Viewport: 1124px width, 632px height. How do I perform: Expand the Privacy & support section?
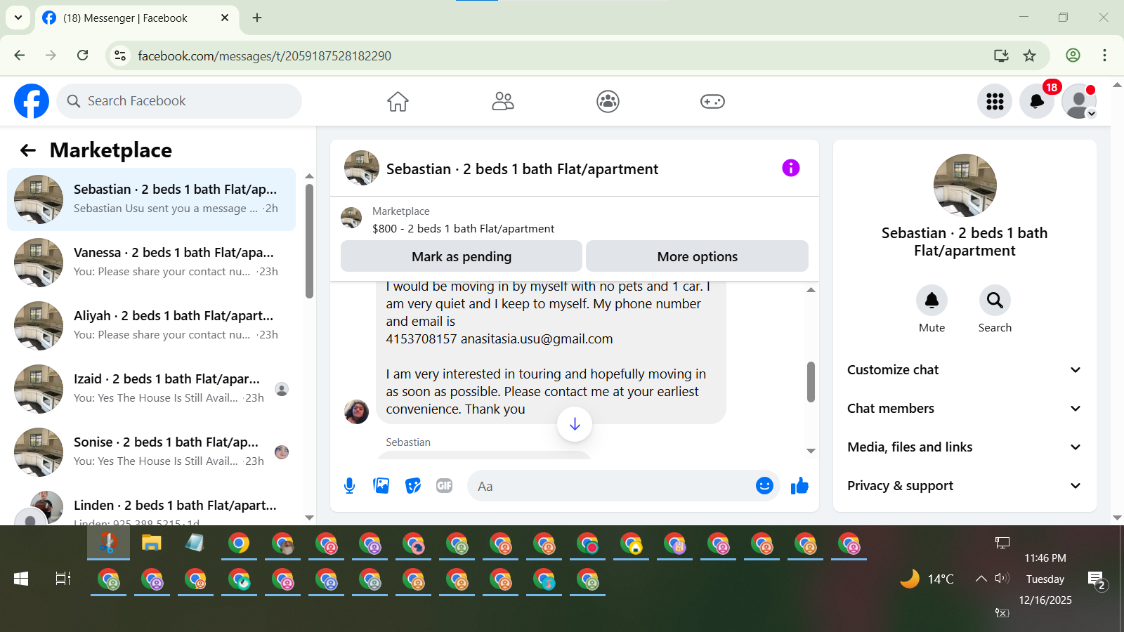coord(965,486)
